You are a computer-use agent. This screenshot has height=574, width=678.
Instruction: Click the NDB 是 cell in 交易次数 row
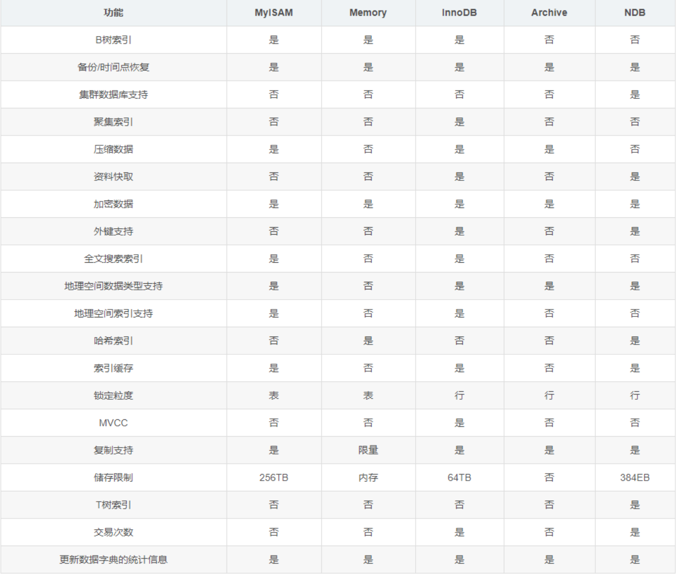634,532
